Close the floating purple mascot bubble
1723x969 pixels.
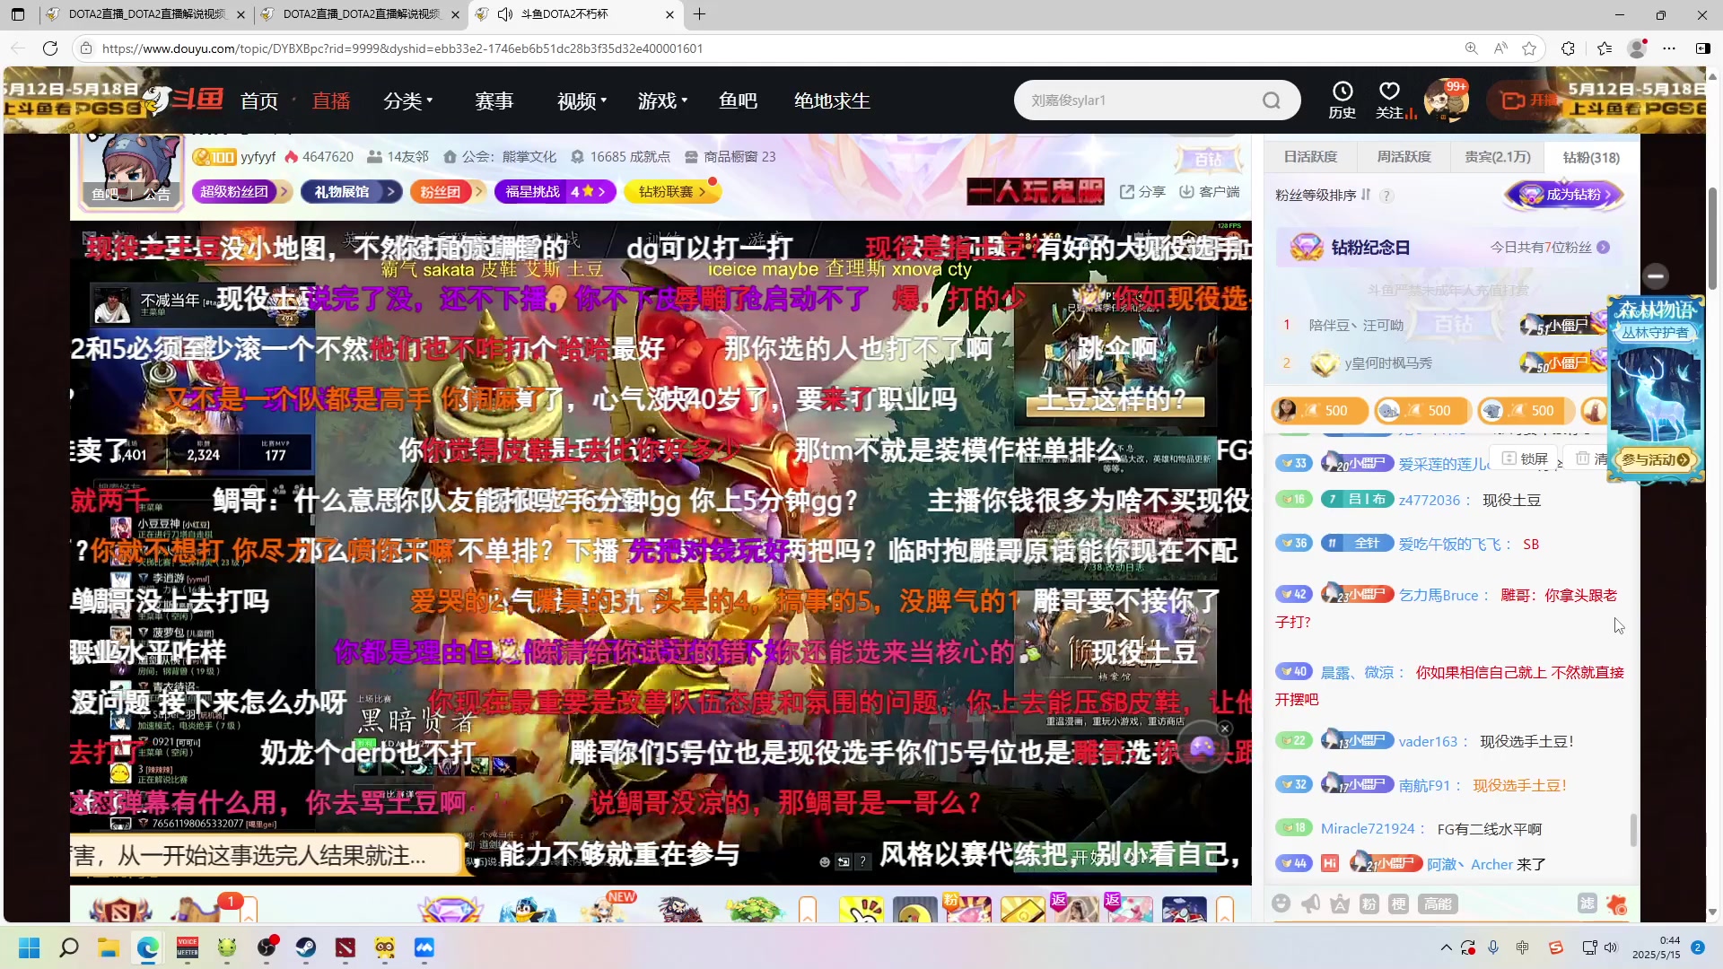click(x=1225, y=729)
